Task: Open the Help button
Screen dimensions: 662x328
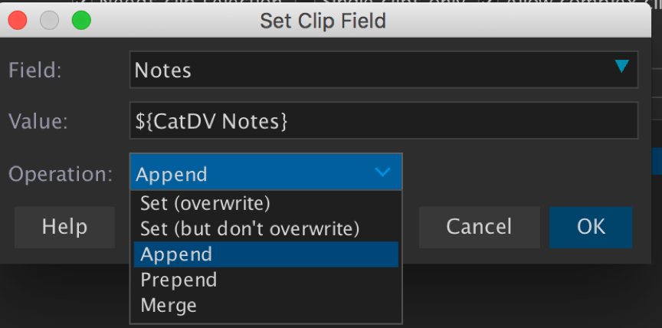Action: [64, 227]
